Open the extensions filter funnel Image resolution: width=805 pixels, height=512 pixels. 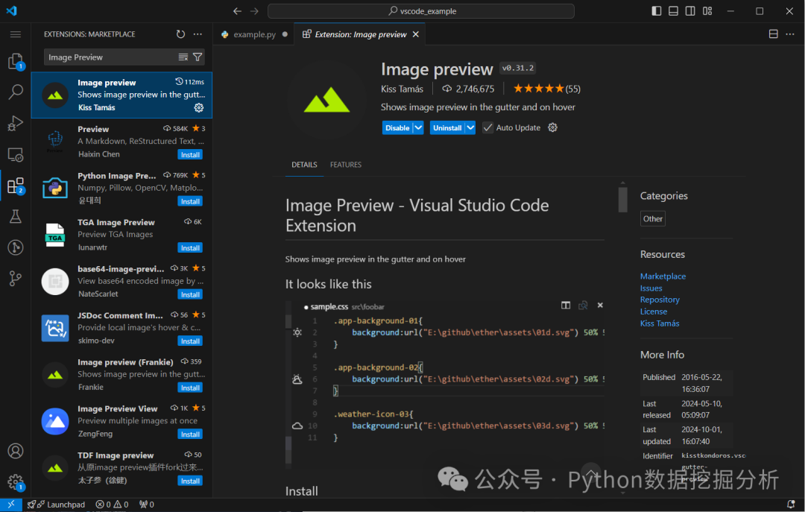[198, 57]
